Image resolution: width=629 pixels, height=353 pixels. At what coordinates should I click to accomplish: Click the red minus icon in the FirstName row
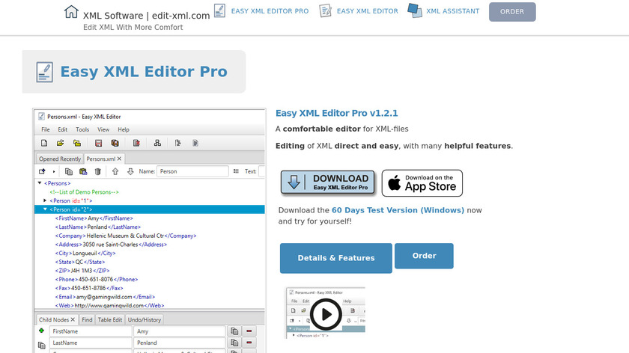click(249, 331)
